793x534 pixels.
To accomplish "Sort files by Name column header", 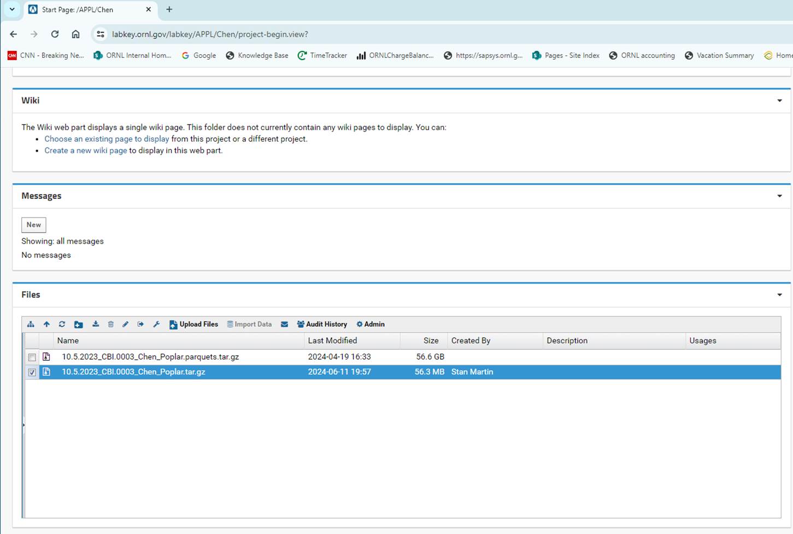I will pyautogui.click(x=179, y=341).
